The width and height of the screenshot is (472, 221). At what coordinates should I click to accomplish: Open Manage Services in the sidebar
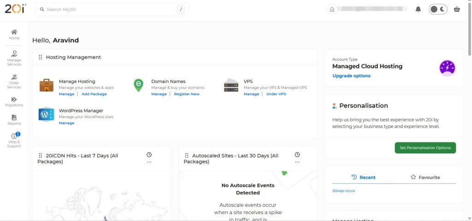14,58
